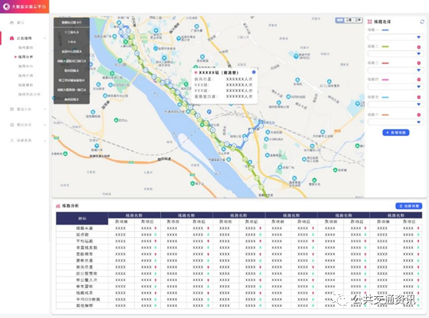
Task: Click the blue 新增线路 button
Action: click(x=396, y=133)
